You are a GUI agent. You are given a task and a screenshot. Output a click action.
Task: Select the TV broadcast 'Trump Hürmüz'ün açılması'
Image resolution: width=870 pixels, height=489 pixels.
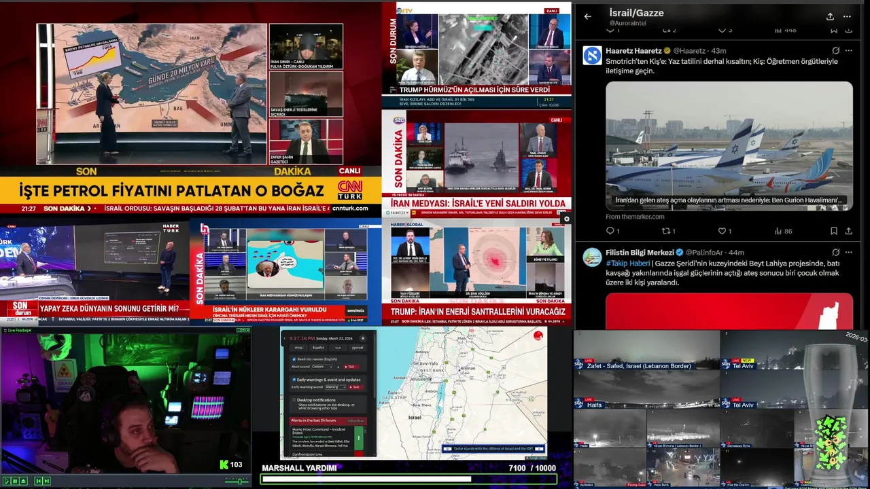pos(476,56)
